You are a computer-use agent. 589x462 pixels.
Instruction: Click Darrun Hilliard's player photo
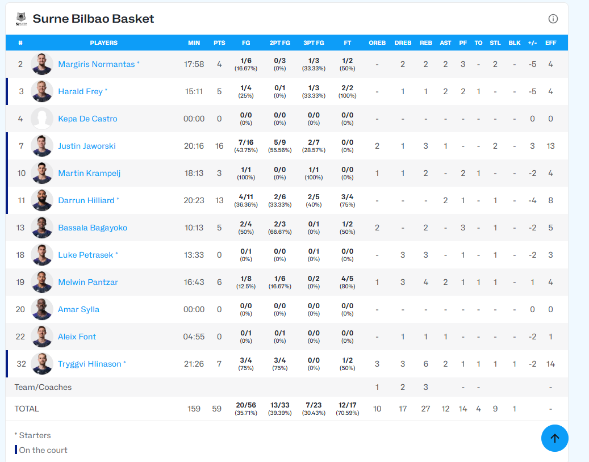click(x=42, y=200)
